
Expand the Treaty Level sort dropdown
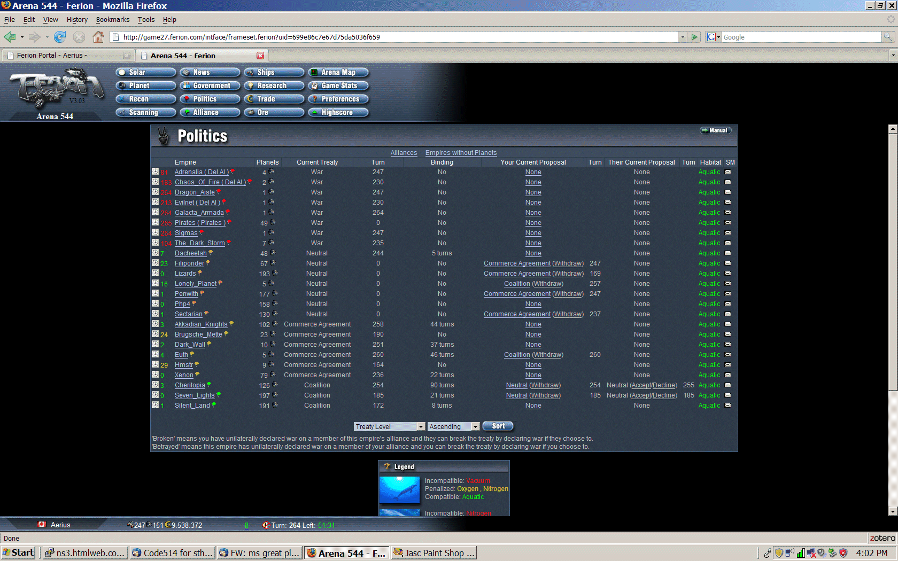pos(421,426)
